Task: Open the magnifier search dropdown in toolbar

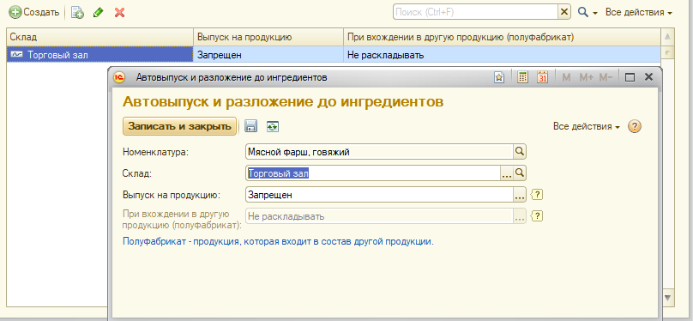Action: point(588,12)
